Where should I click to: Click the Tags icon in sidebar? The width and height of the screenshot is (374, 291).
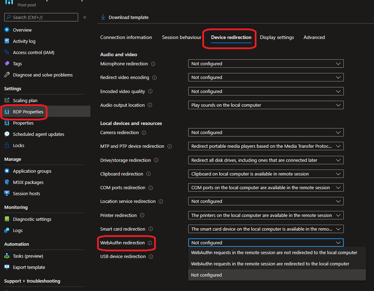tap(7, 64)
